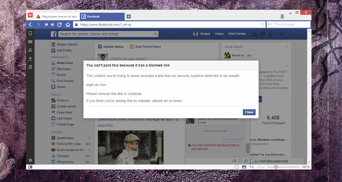Toggle the side panel from the status bar

(30, 167)
